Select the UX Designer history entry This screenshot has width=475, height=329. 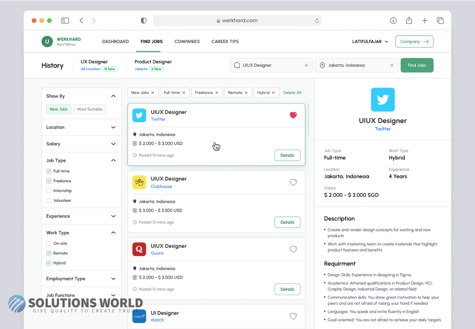99,65
